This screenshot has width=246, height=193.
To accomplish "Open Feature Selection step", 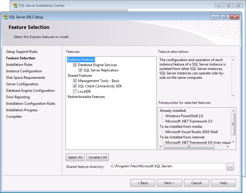I will pos(21,58).
